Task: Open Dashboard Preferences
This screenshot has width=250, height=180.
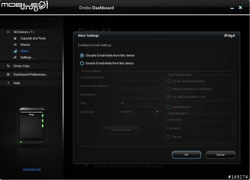Action: point(31,74)
